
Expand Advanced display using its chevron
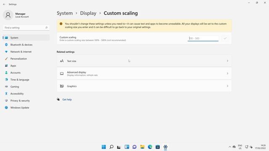(x=227, y=73)
